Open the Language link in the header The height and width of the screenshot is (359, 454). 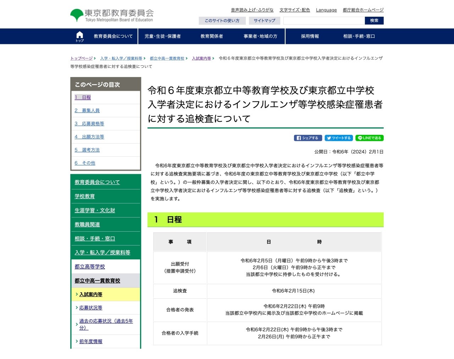tap(326, 10)
